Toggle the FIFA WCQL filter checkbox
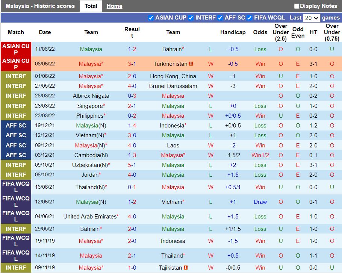The image size is (342, 273). [x=250, y=18]
